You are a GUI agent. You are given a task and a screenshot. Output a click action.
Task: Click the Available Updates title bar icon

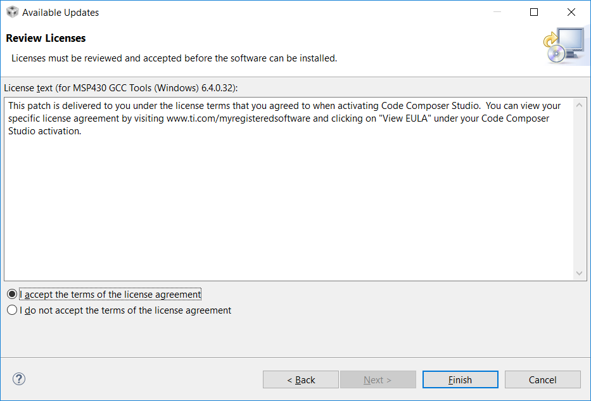pyautogui.click(x=12, y=12)
